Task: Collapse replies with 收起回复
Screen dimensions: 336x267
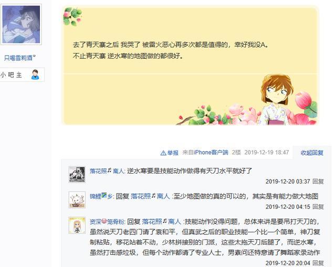Action: point(312,153)
